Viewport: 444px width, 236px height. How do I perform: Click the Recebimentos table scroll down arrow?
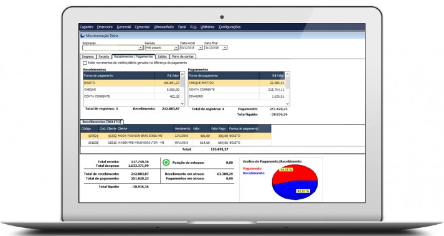(182, 104)
